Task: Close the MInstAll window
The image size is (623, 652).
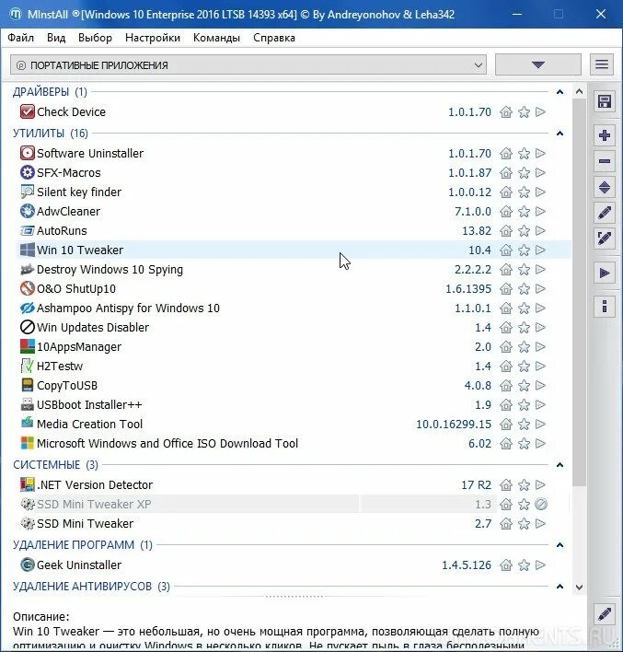Action: click(x=601, y=14)
